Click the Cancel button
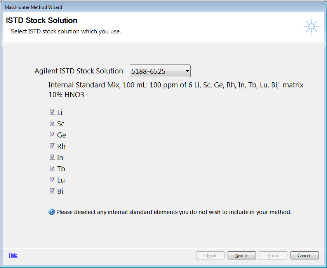Image resolution: width=327 pixels, height=268 pixels. (304, 256)
